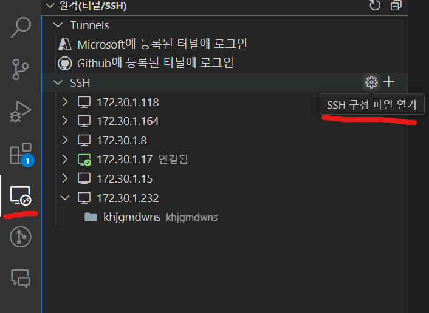Expand host 172.30.1.118
Viewport: 429px width, 313px height.
[65, 102]
